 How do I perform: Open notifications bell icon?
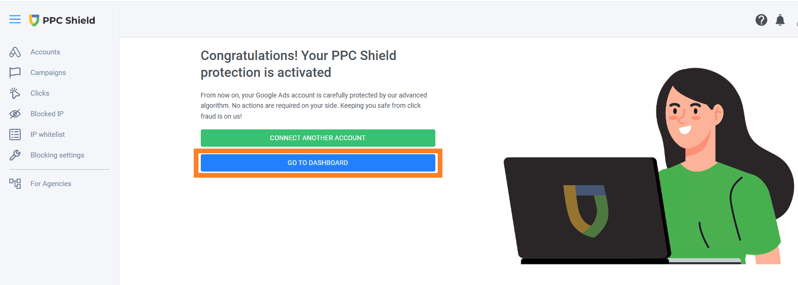click(780, 20)
